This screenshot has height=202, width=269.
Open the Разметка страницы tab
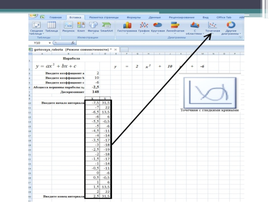click(104, 18)
